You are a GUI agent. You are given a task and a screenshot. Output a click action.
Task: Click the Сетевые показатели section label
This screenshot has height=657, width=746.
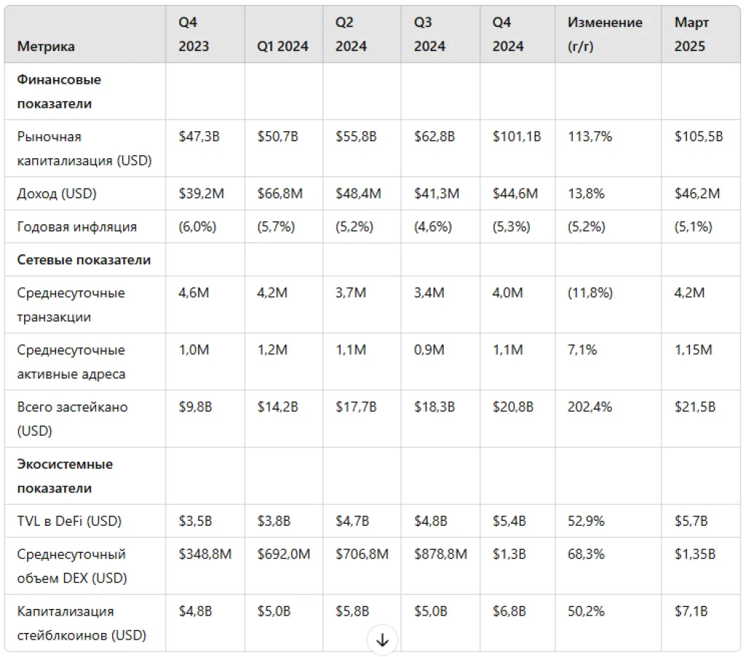pyautogui.click(x=84, y=260)
